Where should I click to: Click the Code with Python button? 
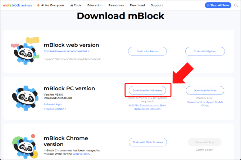[x=205, y=52]
